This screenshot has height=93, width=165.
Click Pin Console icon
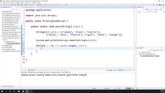[x=124, y=70]
